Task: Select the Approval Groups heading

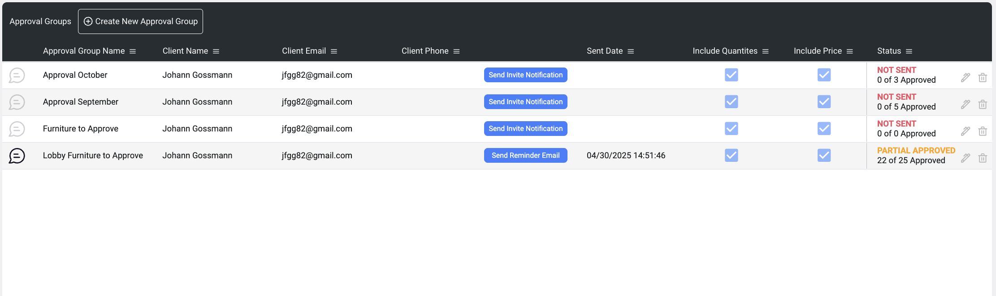Action: click(x=40, y=21)
